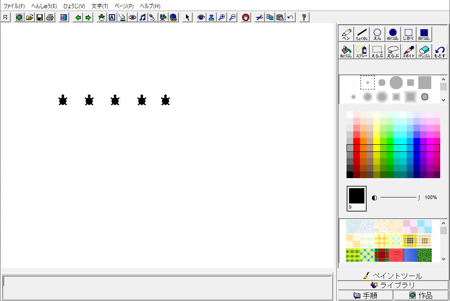Open the 手順 panel button
The image size is (450, 301).
click(365, 295)
